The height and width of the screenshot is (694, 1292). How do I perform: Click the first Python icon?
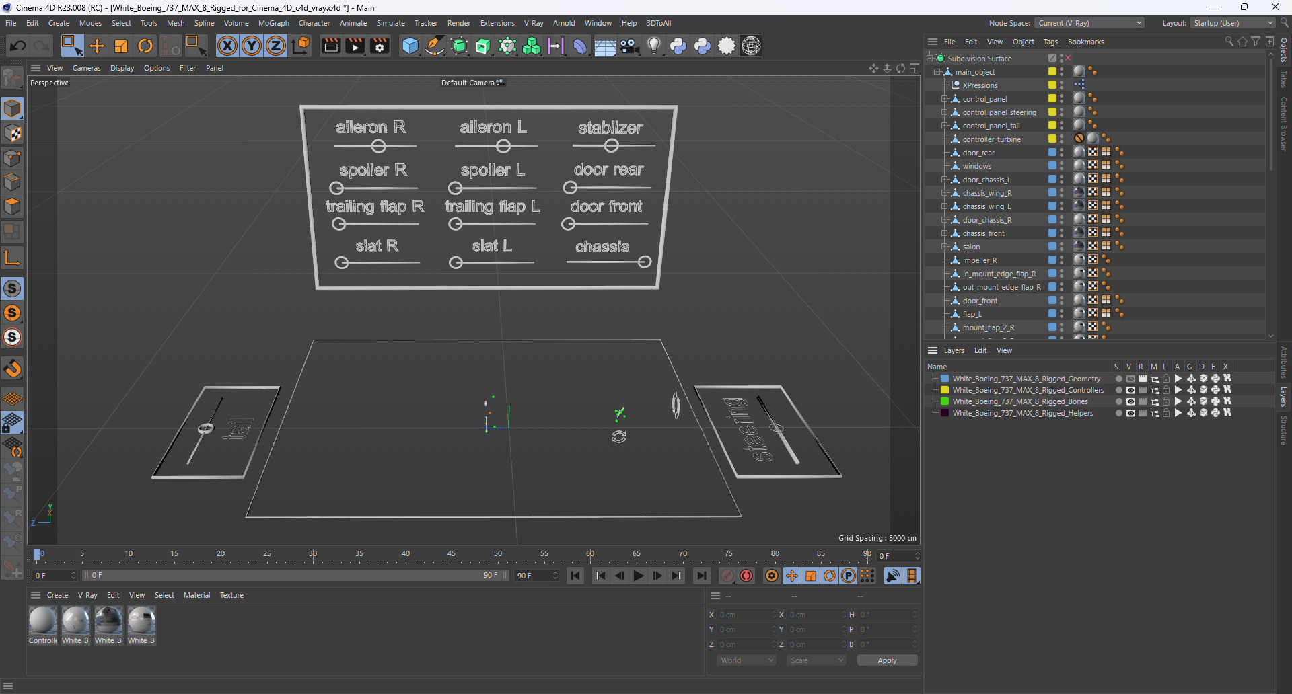678,46
